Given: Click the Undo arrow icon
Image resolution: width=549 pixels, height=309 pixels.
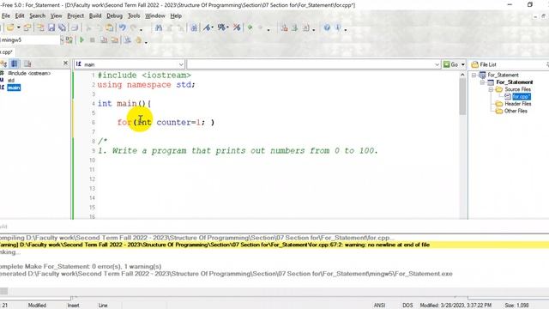Looking at the screenshot, I should pos(122,27).
